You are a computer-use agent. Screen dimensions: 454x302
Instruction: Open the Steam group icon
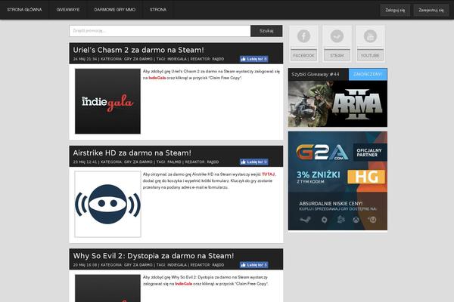pos(337,36)
